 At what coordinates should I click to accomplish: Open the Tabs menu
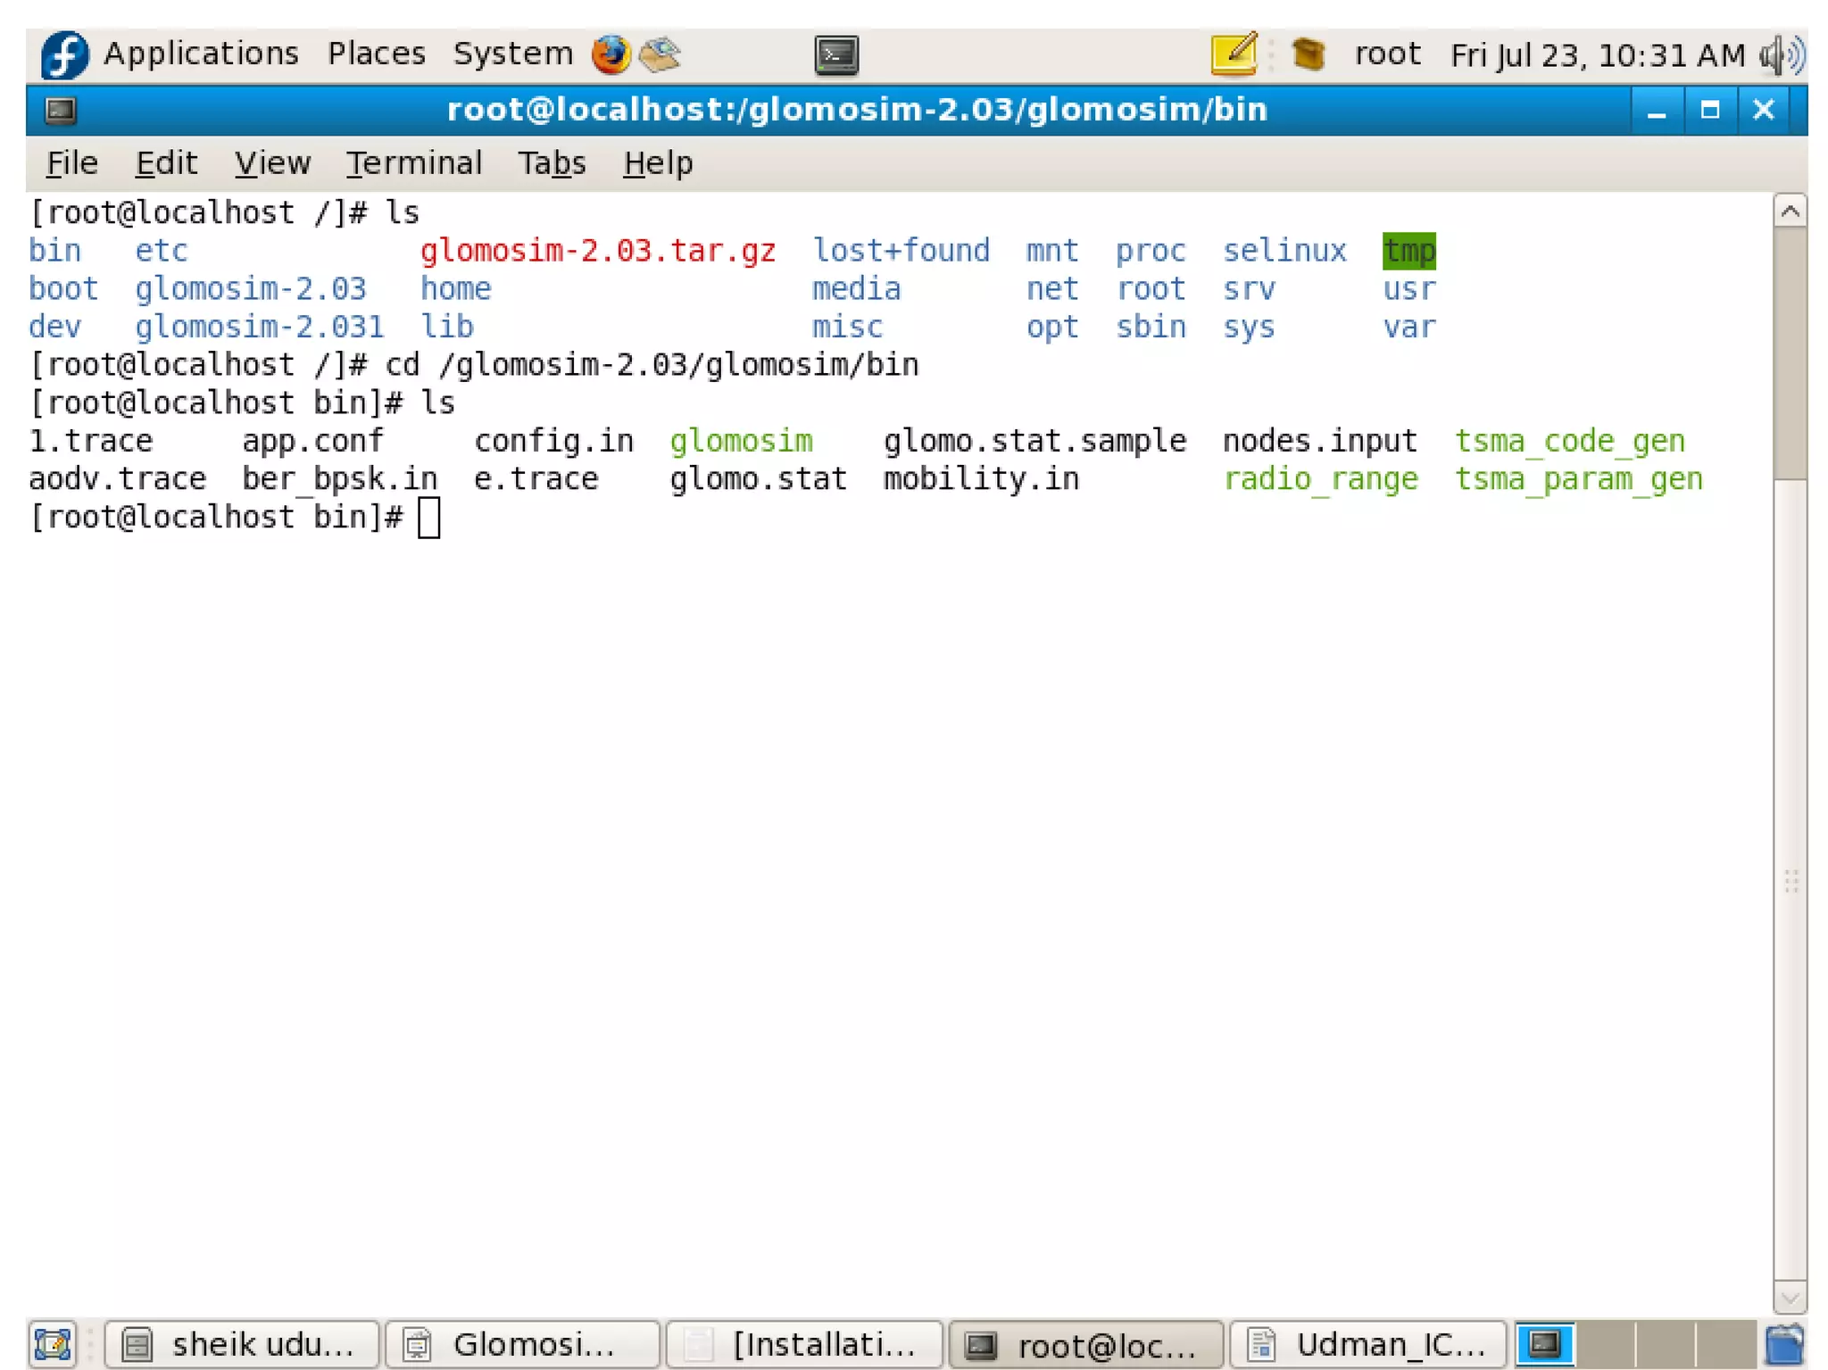(551, 163)
